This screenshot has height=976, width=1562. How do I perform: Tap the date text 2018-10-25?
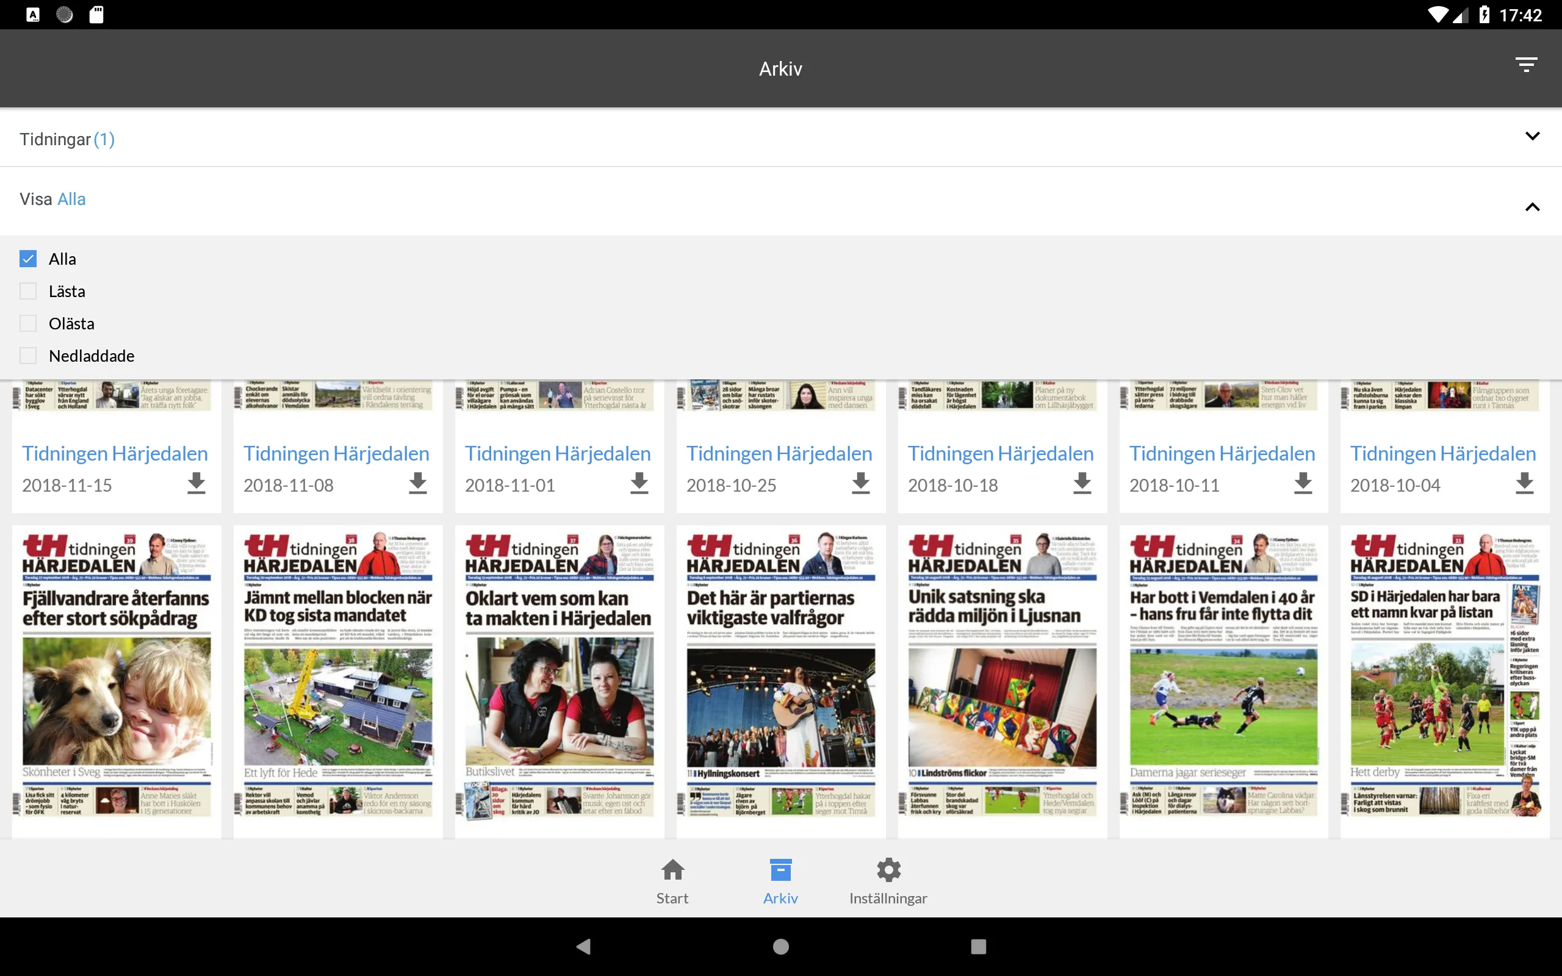click(732, 486)
